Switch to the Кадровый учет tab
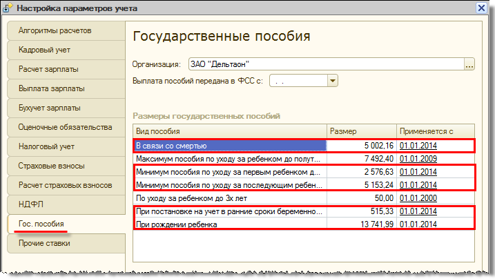Image resolution: width=495 pixels, height=279 pixels. [66, 50]
